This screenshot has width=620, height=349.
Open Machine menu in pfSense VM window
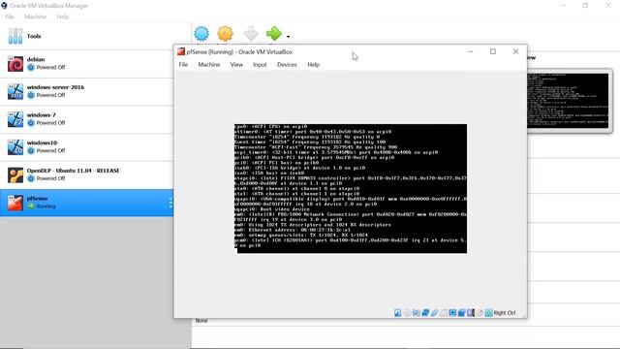point(209,65)
